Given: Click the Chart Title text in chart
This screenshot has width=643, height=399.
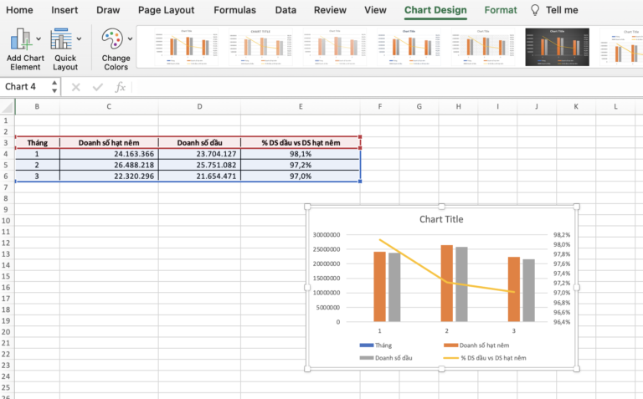Looking at the screenshot, I should tap(440, 219).
